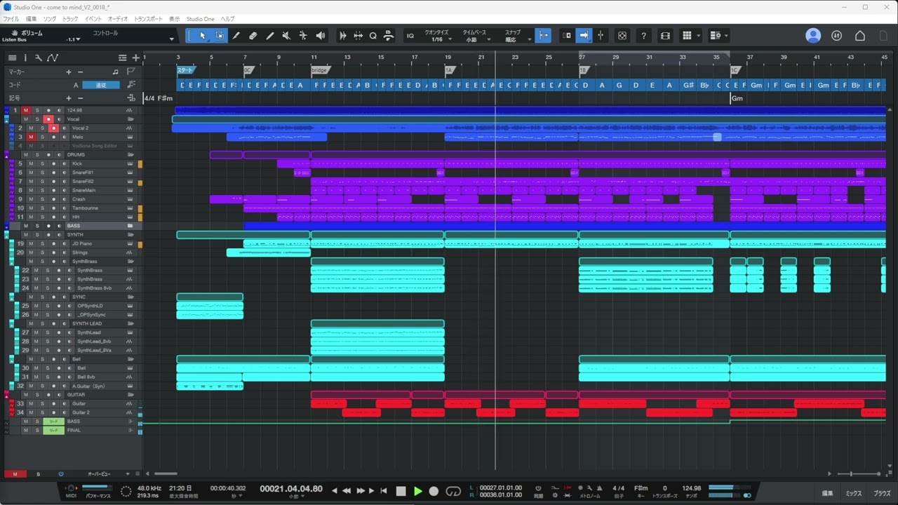The image size is (898, 505).
Task: Open the ミックス mixer panel
Action: 854,494
